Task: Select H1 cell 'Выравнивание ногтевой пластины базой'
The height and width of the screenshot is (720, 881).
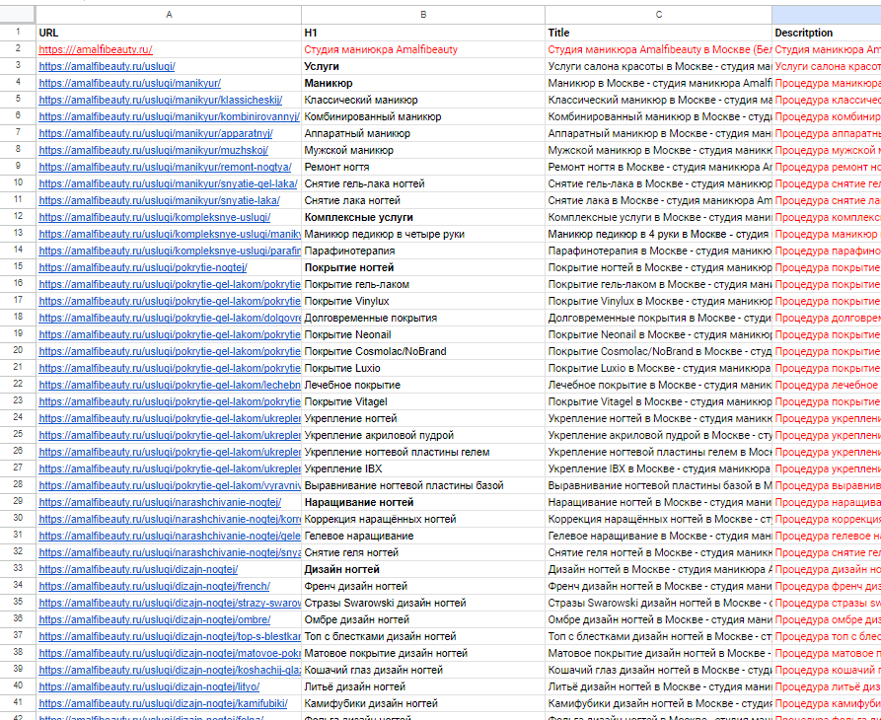Action: 423,486
